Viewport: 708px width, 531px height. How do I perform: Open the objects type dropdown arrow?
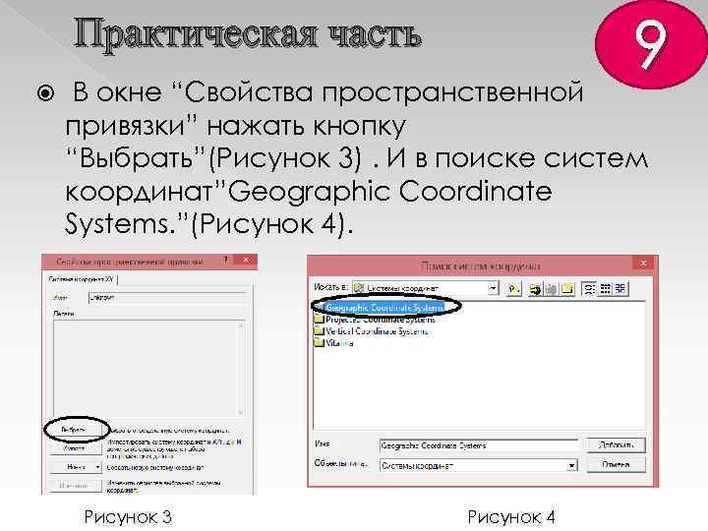coord(571,465)
